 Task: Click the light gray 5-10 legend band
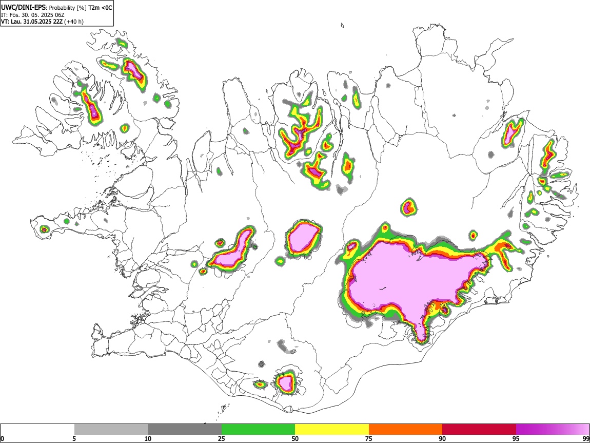pos(111,430)
